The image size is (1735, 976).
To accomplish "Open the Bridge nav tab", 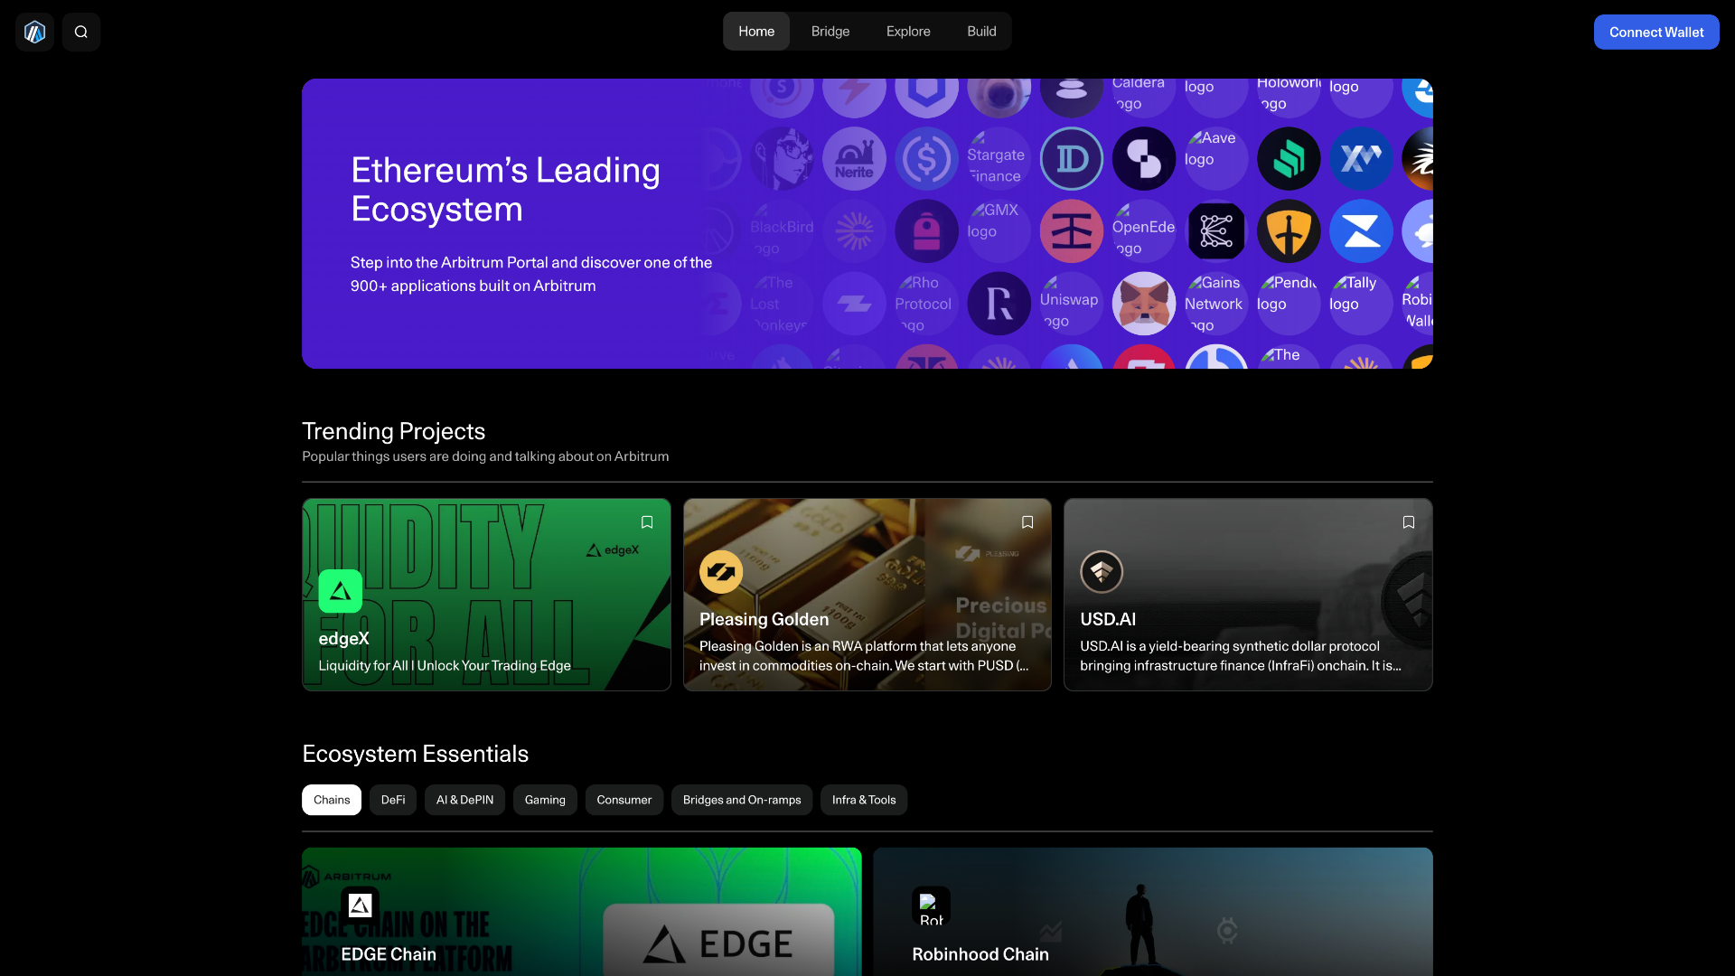I will [x=830, y=32].
